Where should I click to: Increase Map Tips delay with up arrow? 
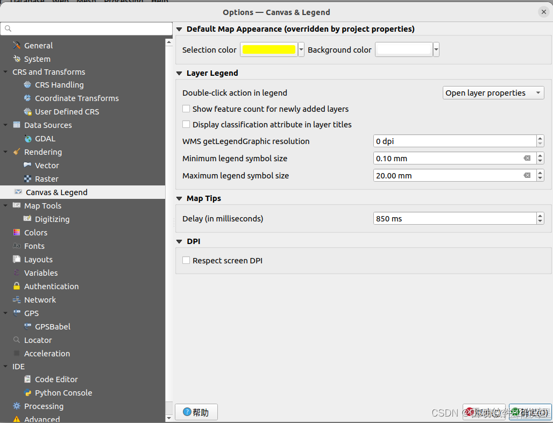pos(540,216)
